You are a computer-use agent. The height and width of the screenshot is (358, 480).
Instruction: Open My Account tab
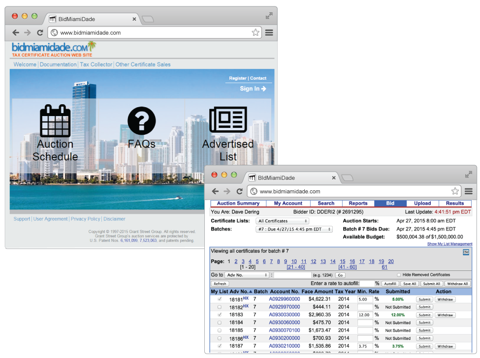[x=288, y=203]
